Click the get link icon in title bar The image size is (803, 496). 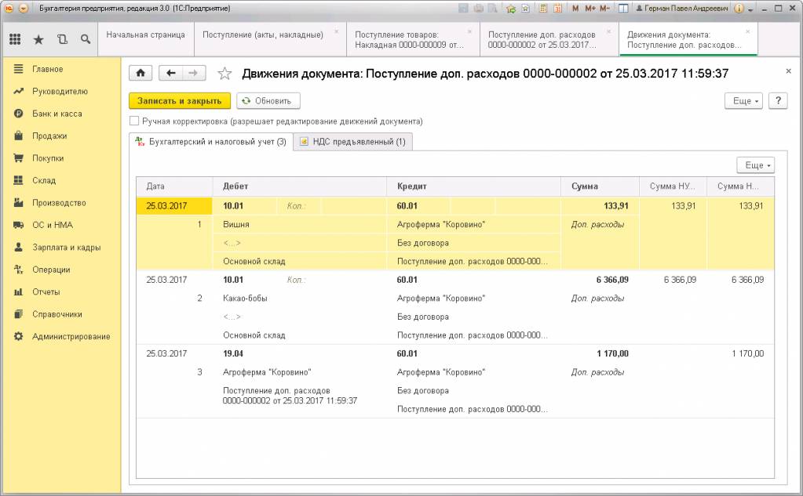tap(525, 8)
